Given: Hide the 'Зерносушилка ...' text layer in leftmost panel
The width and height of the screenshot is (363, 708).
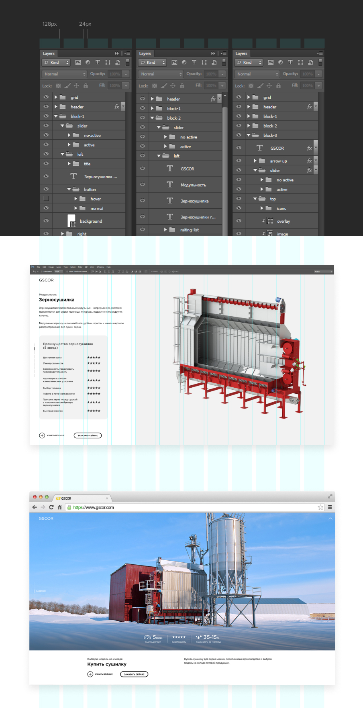Looking at the screenshot, I should click(x=46, y=176).
